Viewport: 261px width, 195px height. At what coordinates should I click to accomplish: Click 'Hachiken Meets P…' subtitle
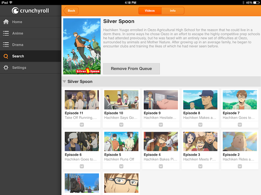pyautogui.click(x=199, y=159)
